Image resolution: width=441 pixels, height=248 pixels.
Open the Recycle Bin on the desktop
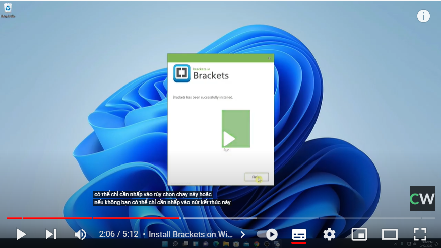pyautogui.click(x=8, y=10)
